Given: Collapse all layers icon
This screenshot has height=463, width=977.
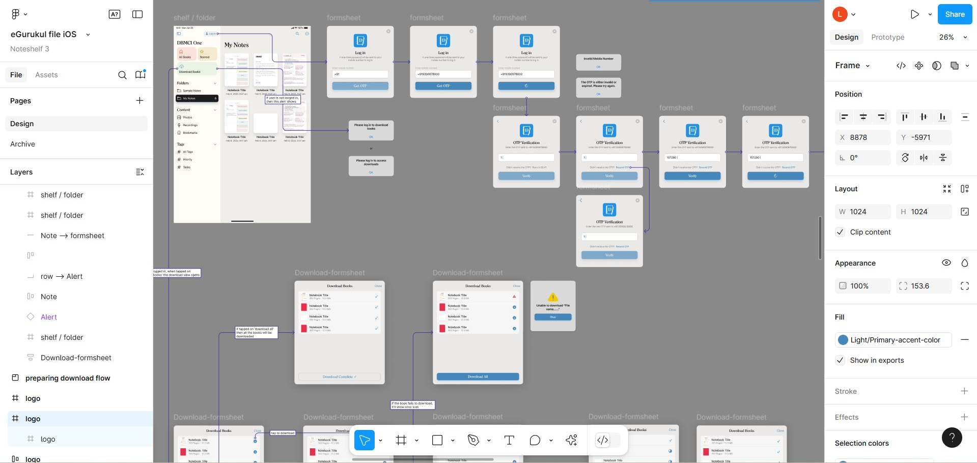Looking at the screenshot, I should pos(140,172).
